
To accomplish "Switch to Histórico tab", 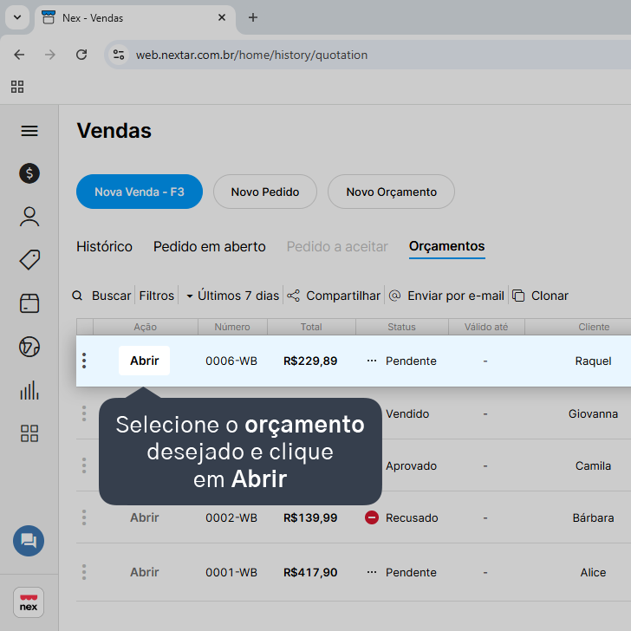I will click(104, 246).
